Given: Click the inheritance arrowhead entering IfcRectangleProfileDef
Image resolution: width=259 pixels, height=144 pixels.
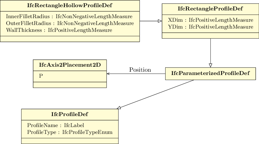Looking at the screenshot, I should pos(160,21).
